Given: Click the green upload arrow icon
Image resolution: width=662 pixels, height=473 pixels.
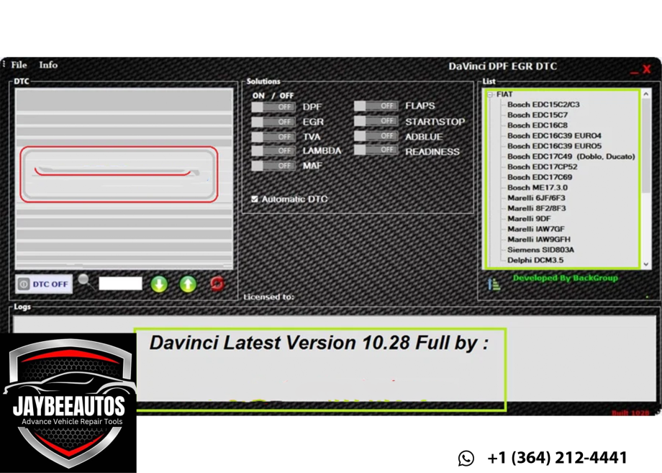Looking at the screenshot, I should (188, 284).
